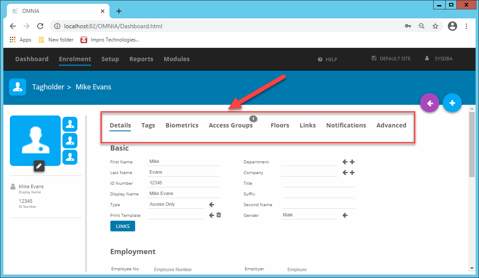The width and height of the screenshot is (479, 278).
Task: Open the Enrolment menu
Action: (x=75, y=59)
